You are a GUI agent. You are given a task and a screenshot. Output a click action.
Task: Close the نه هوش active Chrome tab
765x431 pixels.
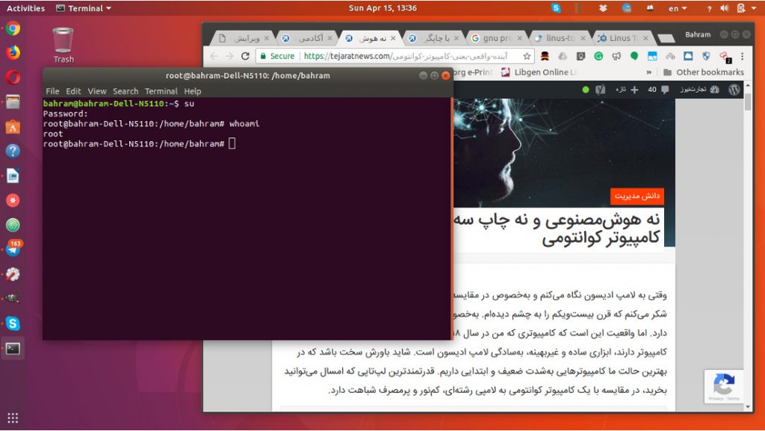(x=393, y=38)
